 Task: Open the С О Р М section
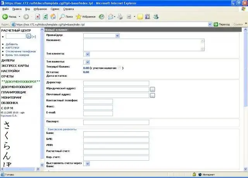7,108
